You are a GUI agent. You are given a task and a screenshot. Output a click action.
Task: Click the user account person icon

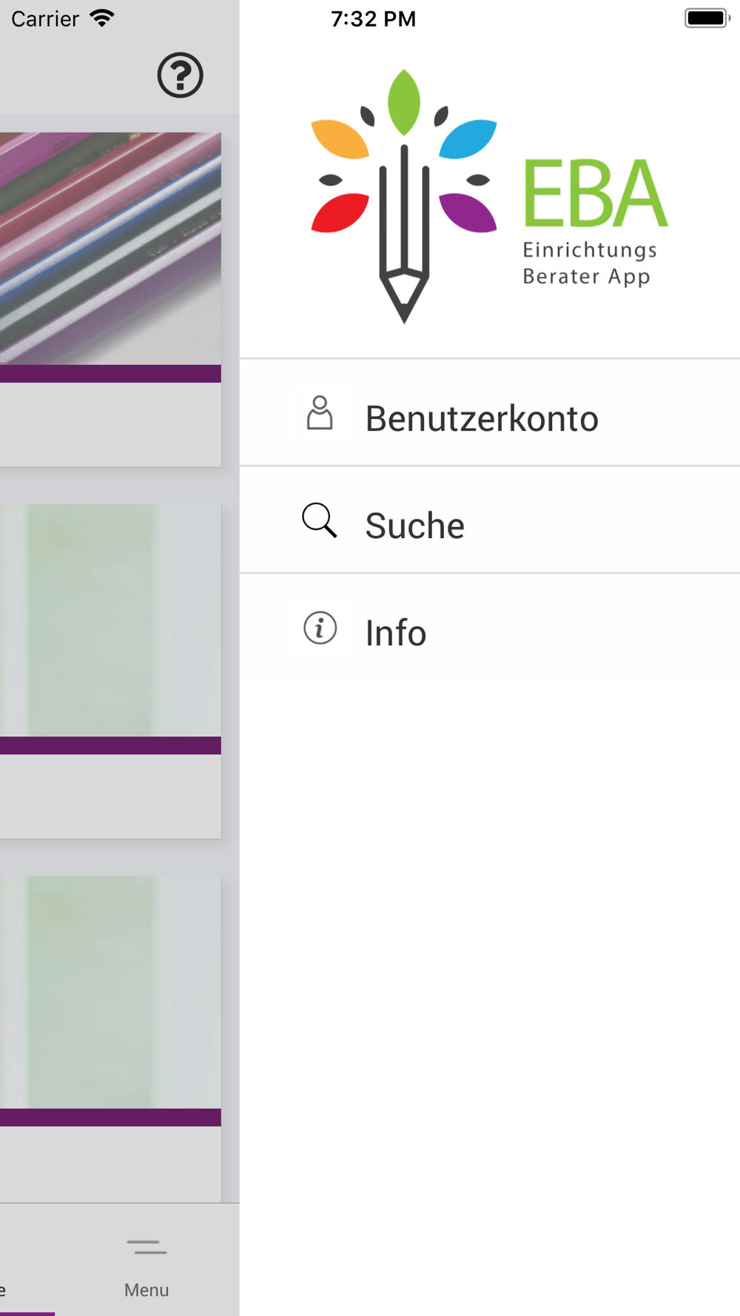tap(320, 413)
